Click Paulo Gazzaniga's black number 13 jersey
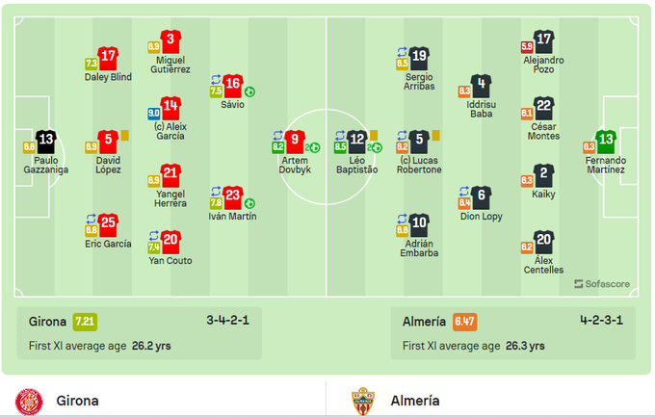This screenshot has width=655, height=417. coord(44,143)
